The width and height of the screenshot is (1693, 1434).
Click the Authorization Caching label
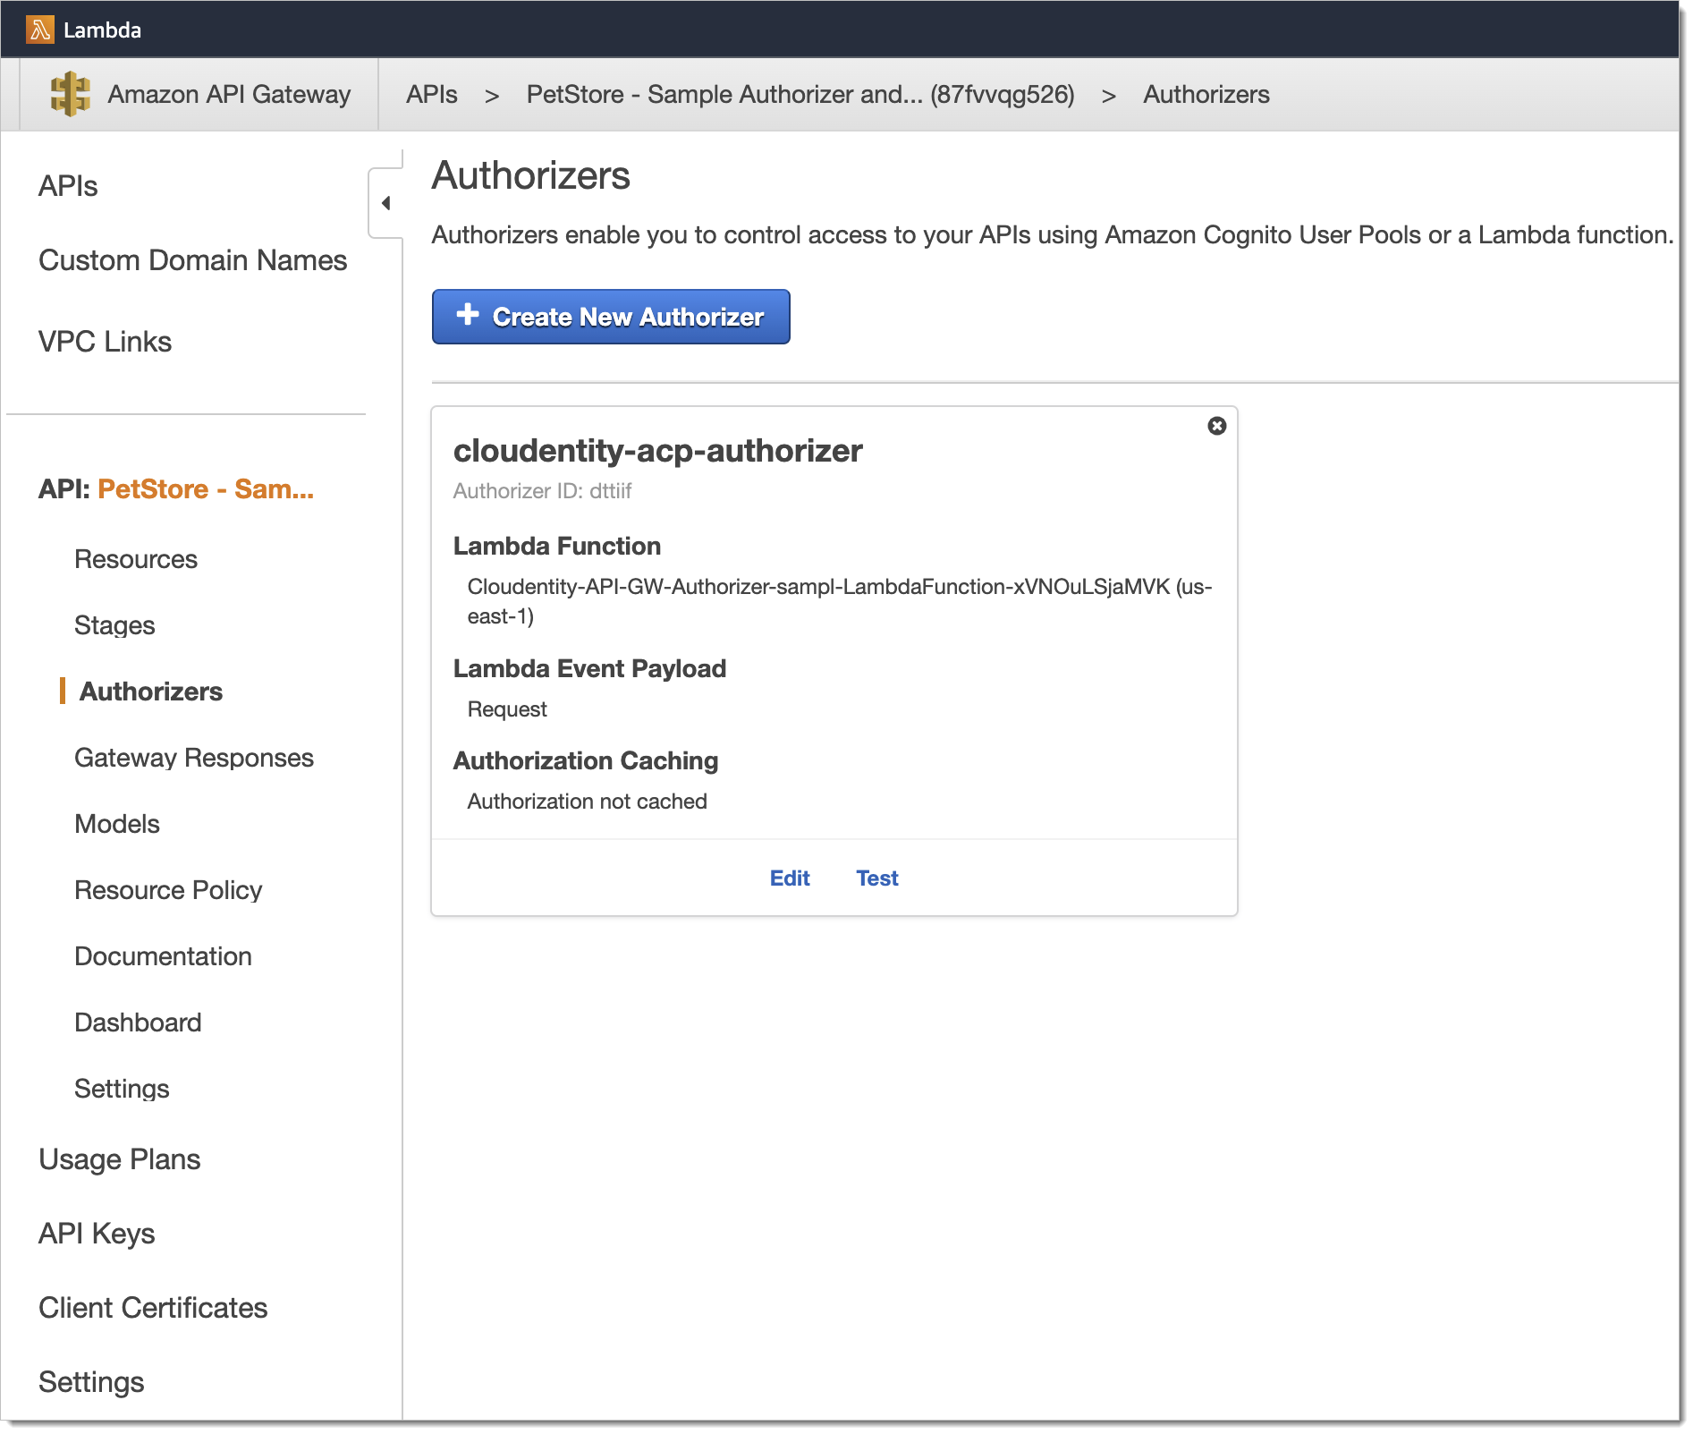tap(586, 761)
